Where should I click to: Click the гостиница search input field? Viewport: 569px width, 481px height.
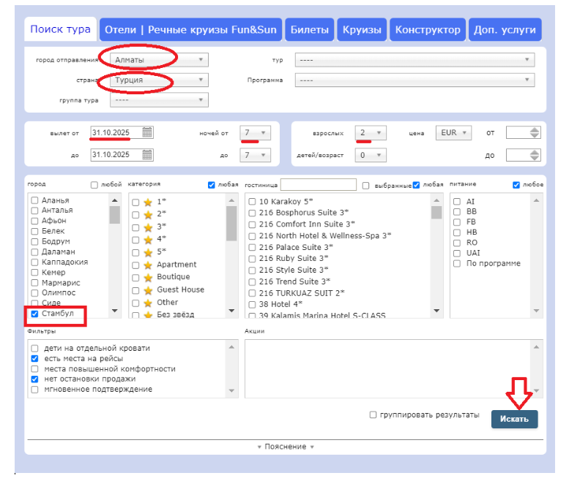[319, 185]
